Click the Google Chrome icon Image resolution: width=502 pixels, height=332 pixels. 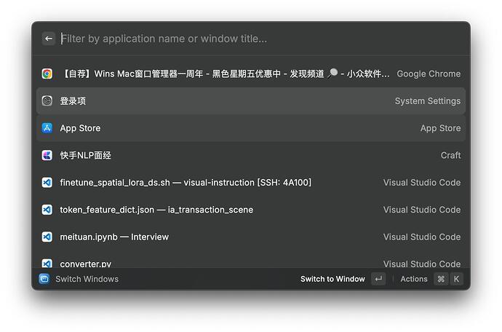(x=47, y=74)
